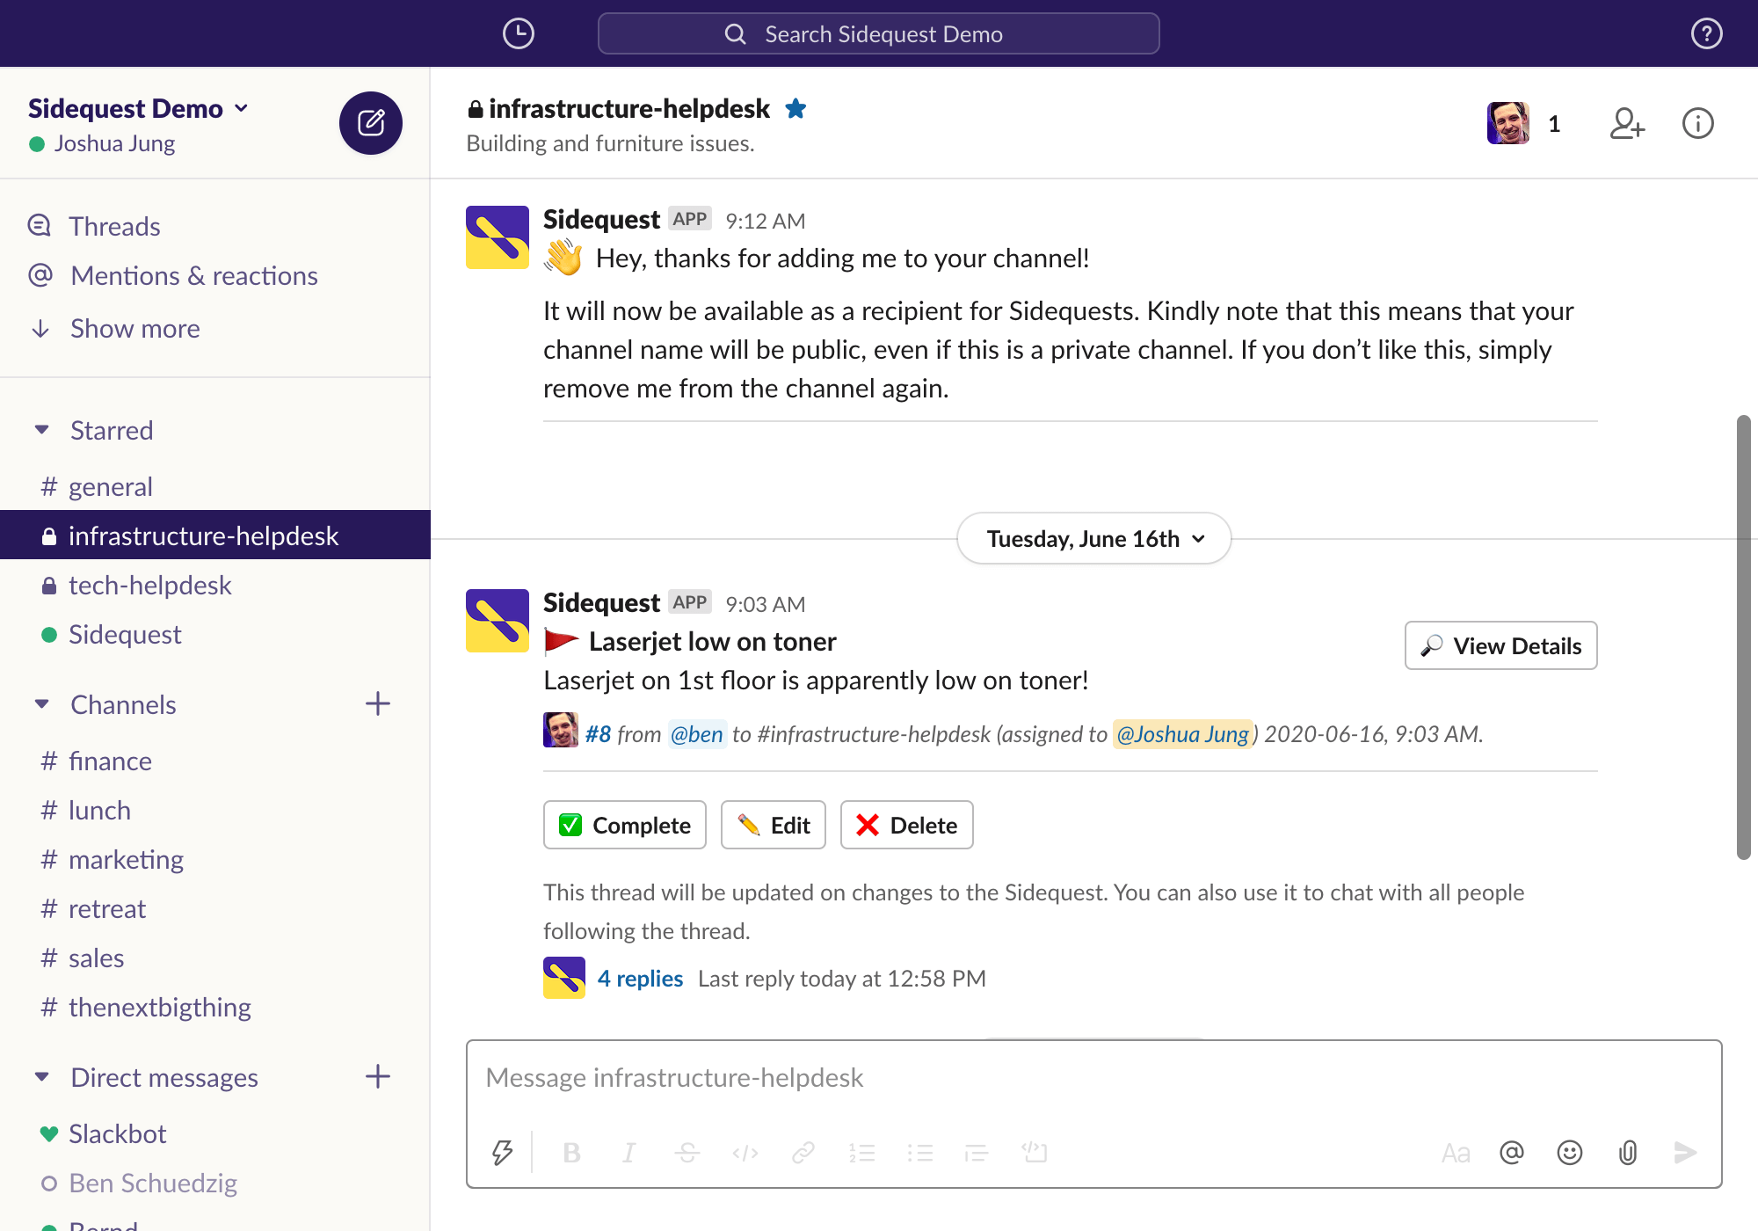Click the @ben mention

click(697, 733)
